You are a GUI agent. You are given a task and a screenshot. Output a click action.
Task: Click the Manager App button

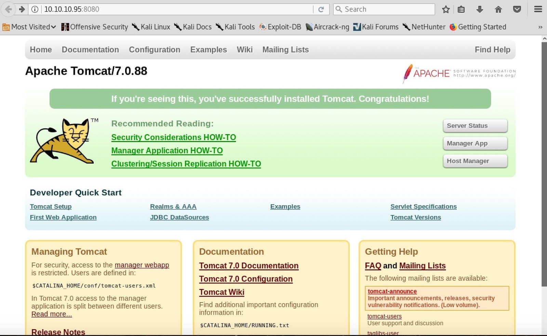coord(475,143)
